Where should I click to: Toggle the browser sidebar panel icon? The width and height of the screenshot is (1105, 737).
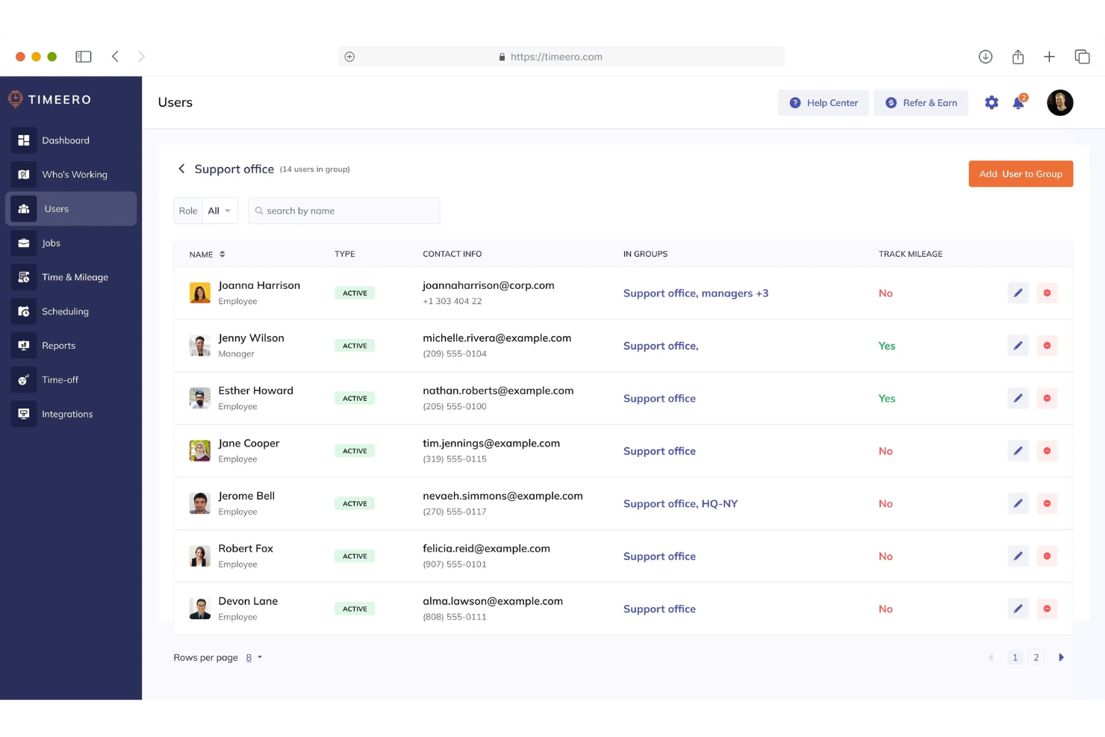click(x=84, y=57)
